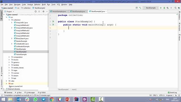Open run configuration dropdown StackExample
Screen dimensions: 181x102
coord(150,8)
